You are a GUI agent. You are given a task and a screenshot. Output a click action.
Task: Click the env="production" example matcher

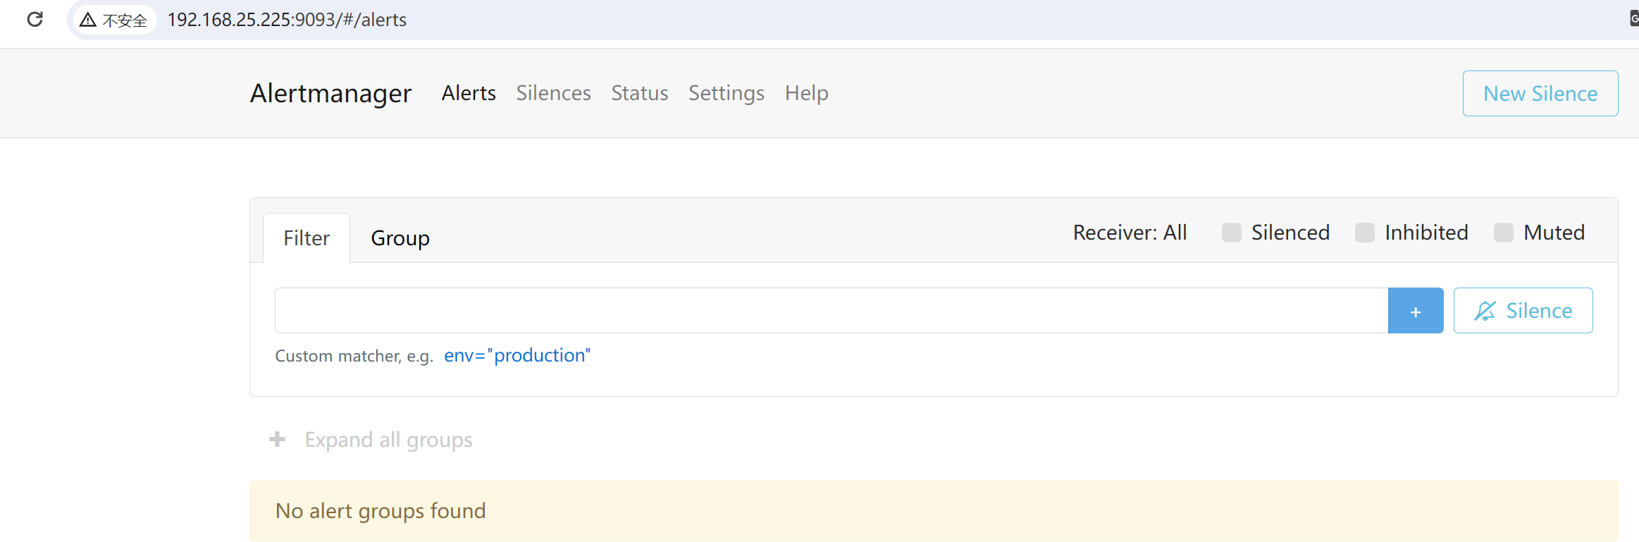click(x=517, y=355)
